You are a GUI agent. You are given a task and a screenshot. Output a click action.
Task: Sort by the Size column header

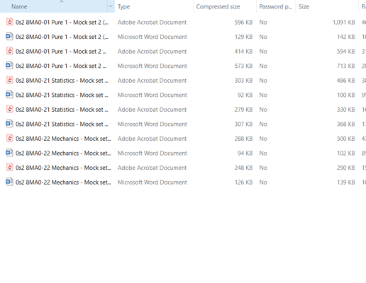[327, 6]
